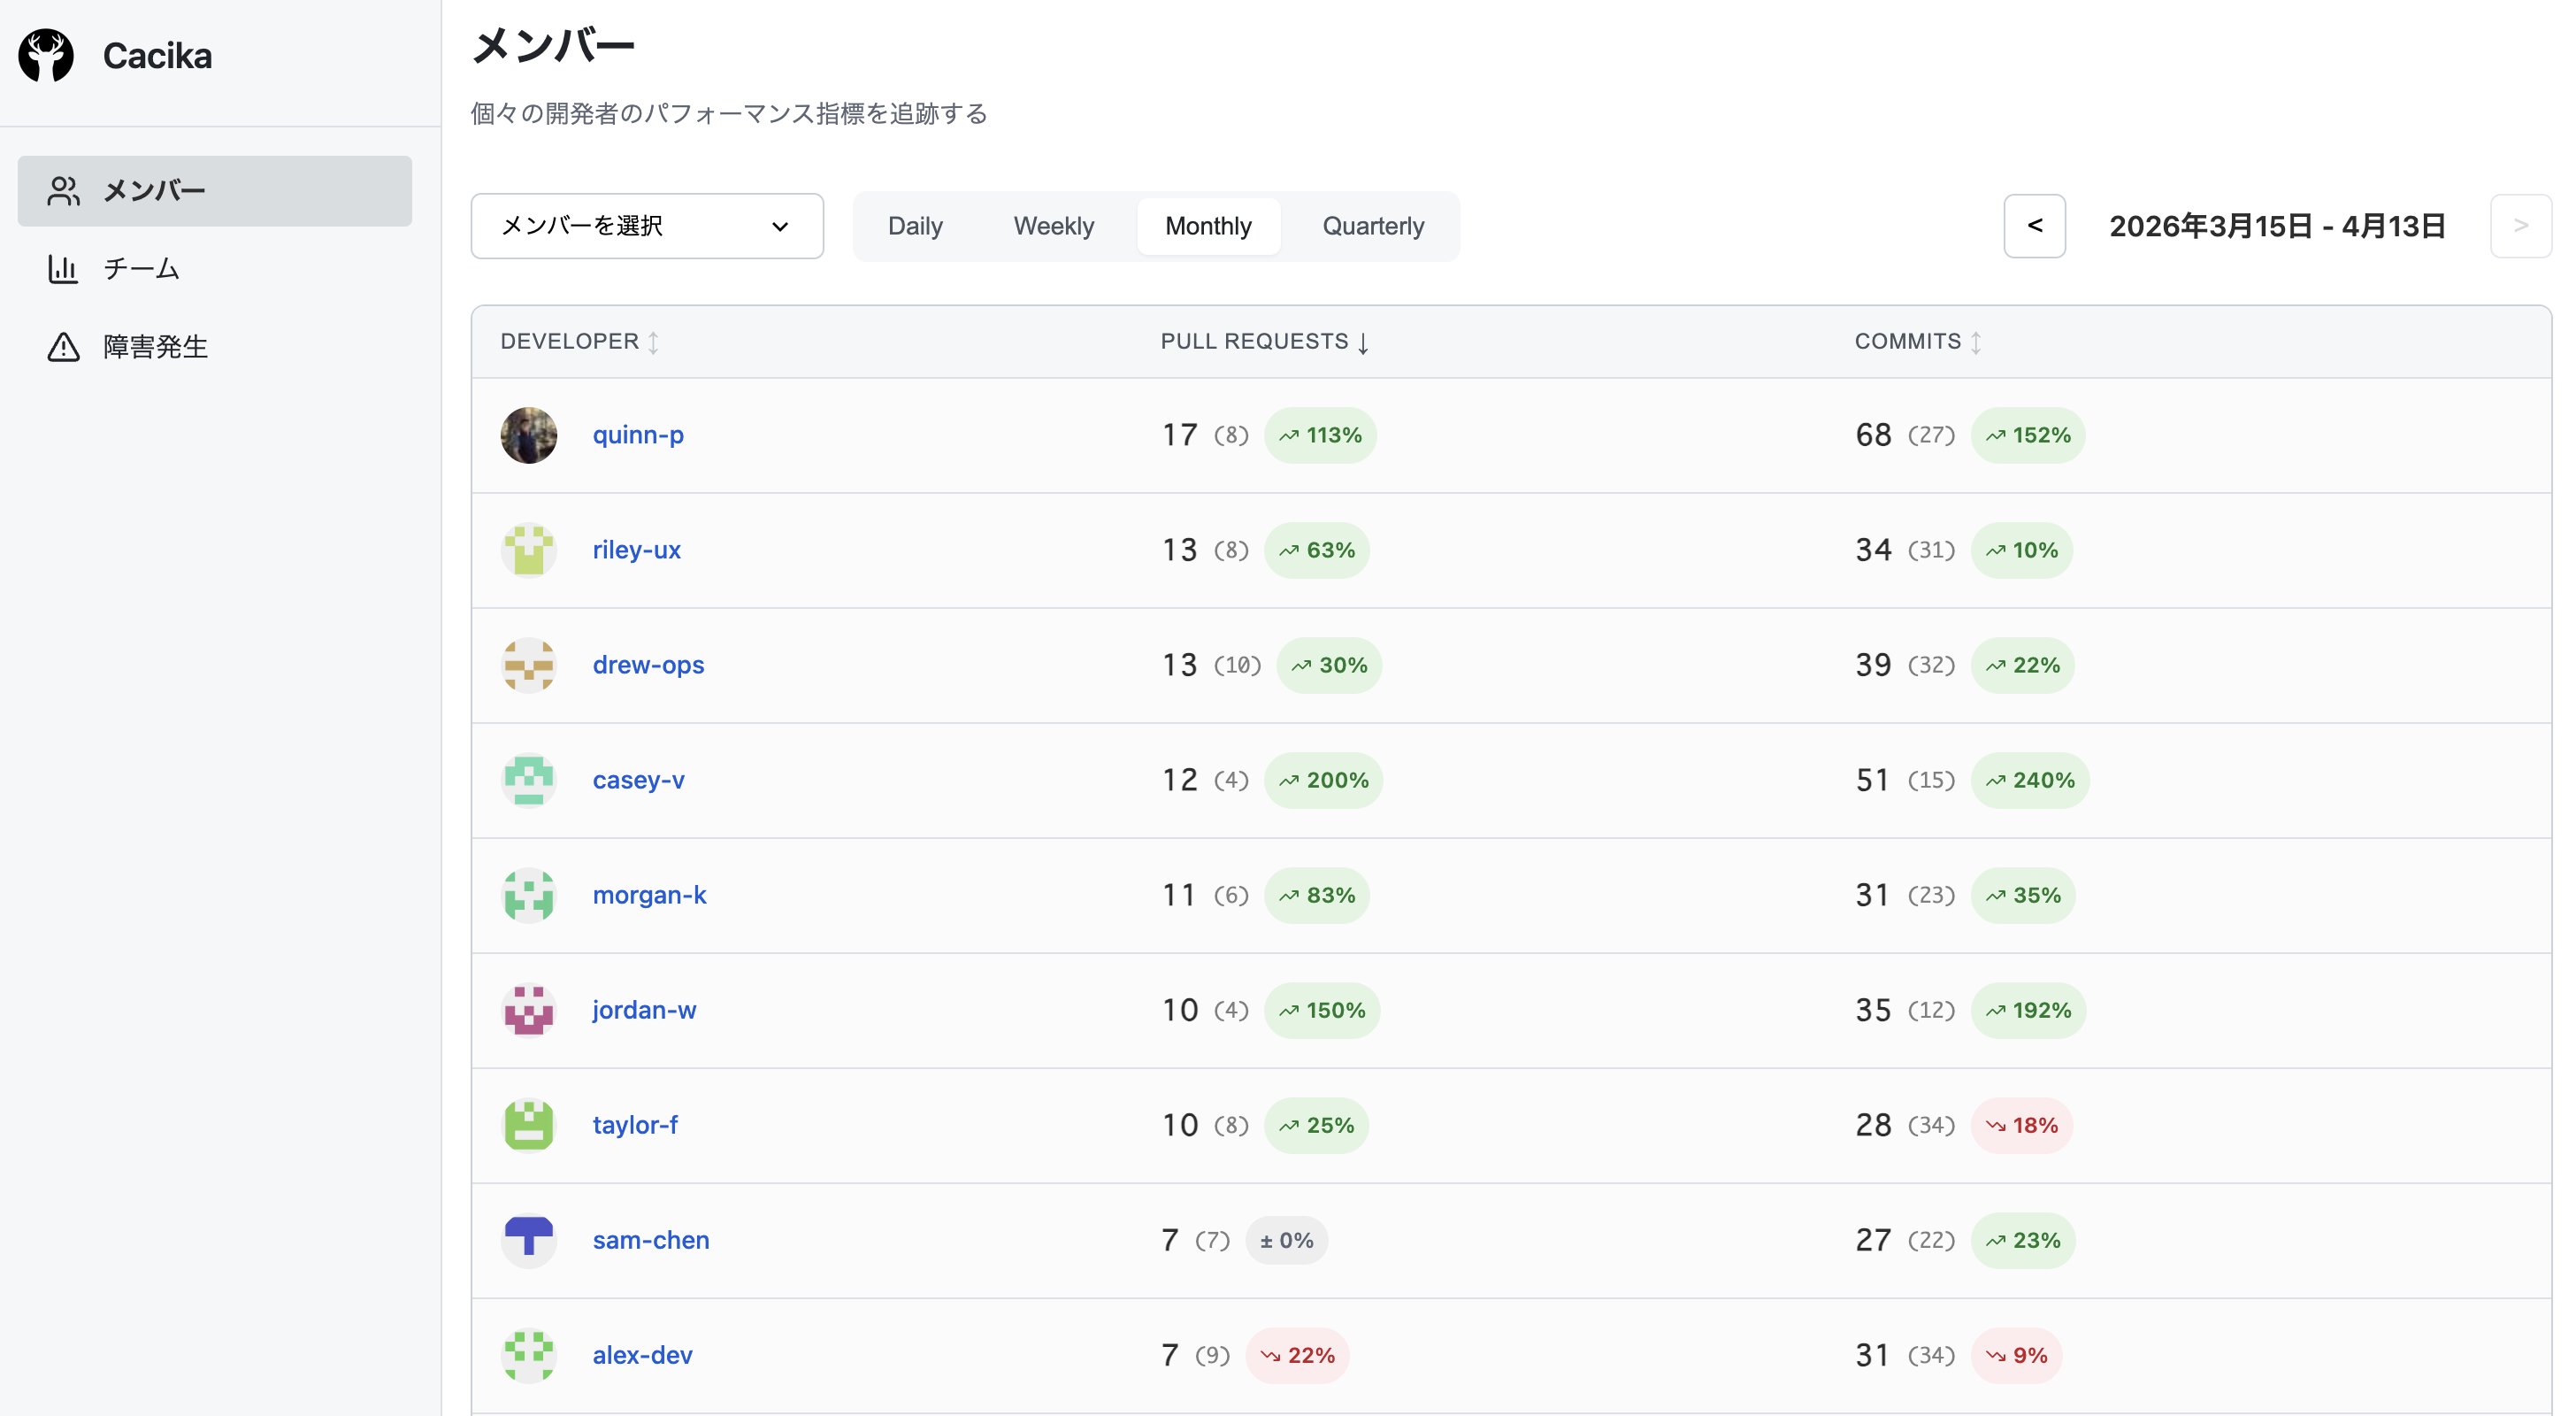Open riley-ux developer link

tap(636, 550)
